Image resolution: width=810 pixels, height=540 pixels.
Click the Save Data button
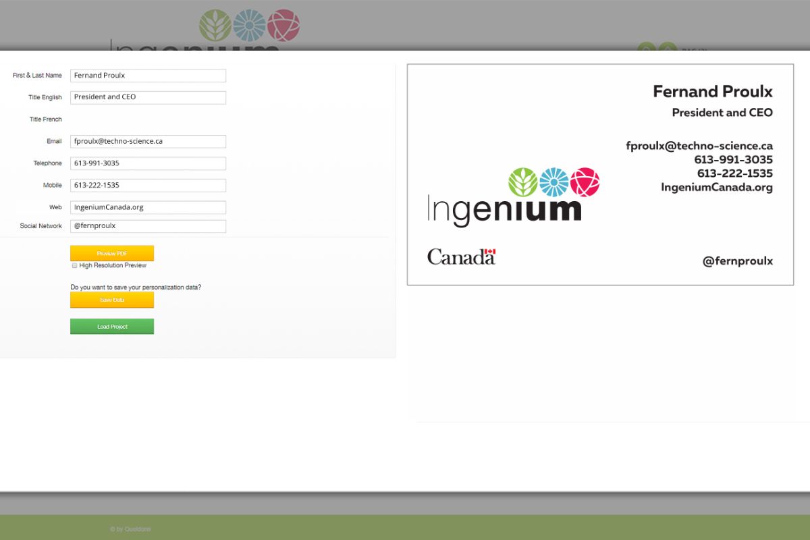111,300
